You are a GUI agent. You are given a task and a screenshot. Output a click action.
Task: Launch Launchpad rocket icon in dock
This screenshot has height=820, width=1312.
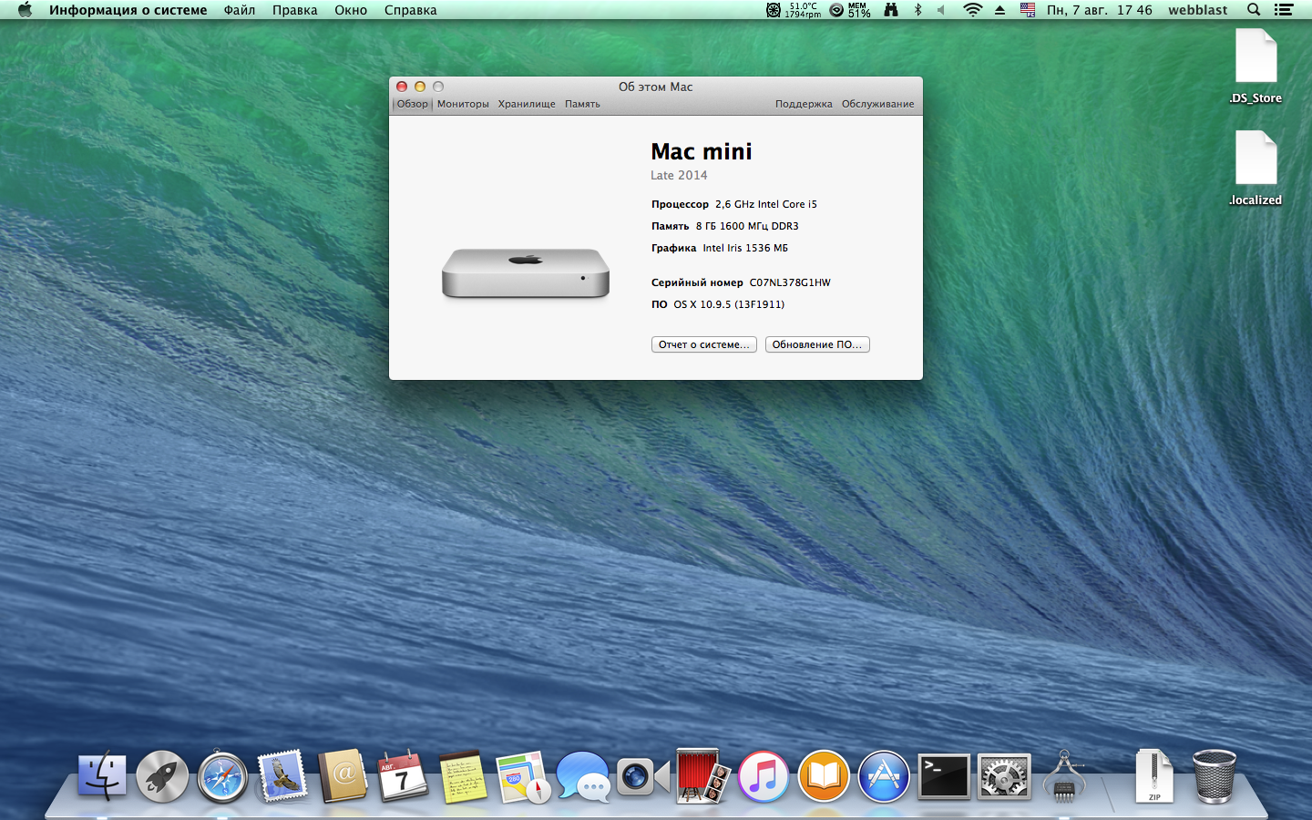click(162, 776)
